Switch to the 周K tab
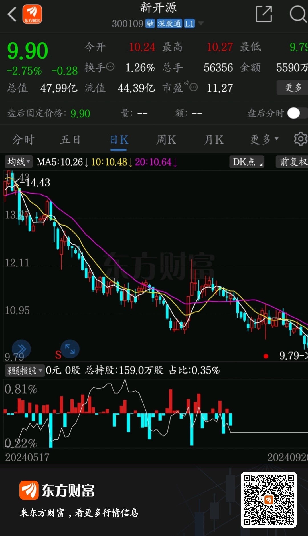Screen dimensions: 308x536 tap(166, 140)
